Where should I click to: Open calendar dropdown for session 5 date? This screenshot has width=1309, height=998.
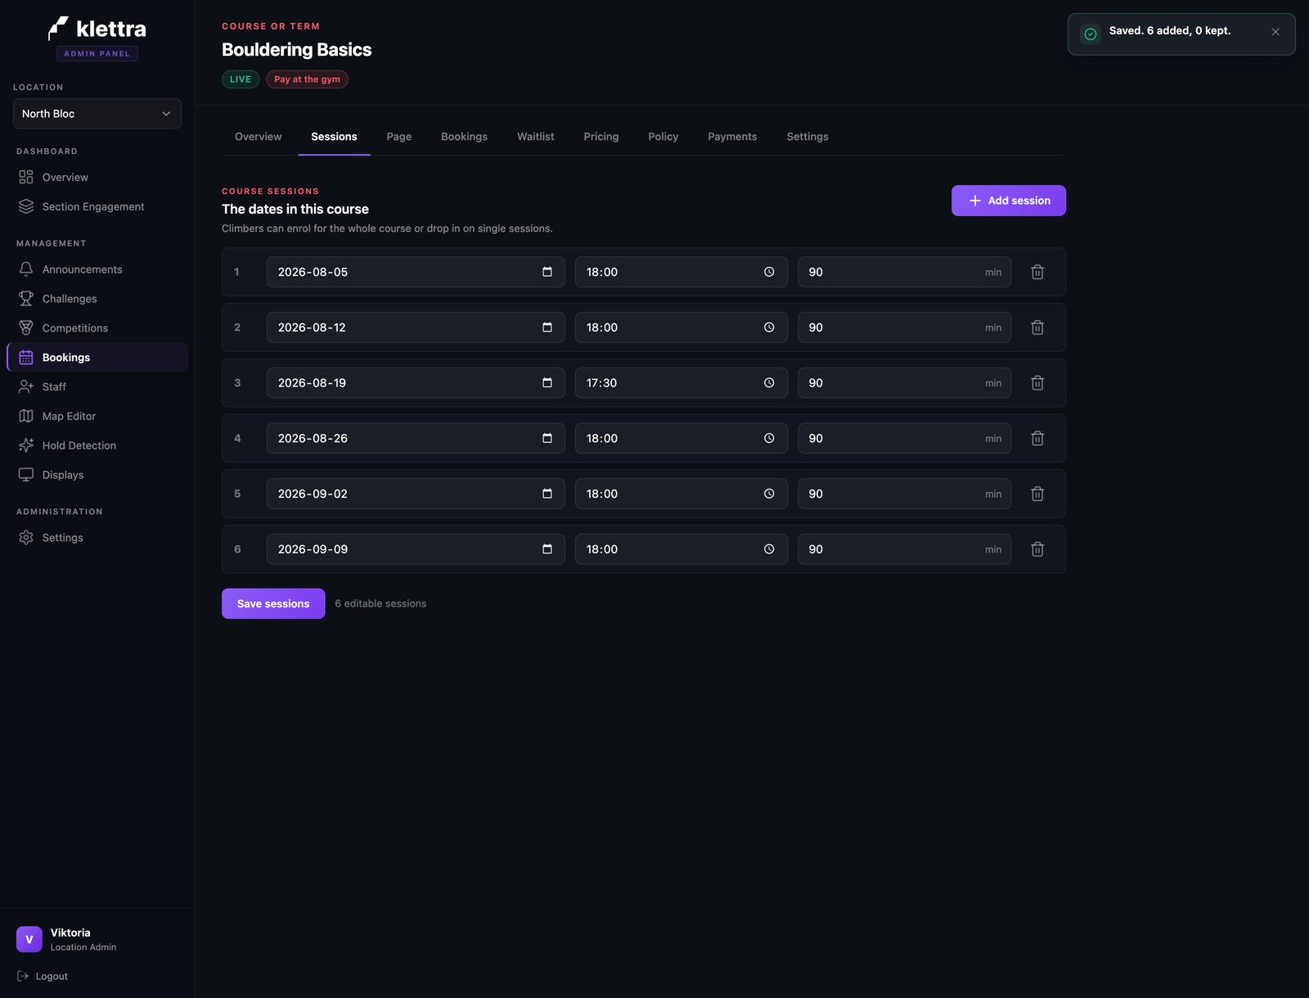tap(547, 494)
